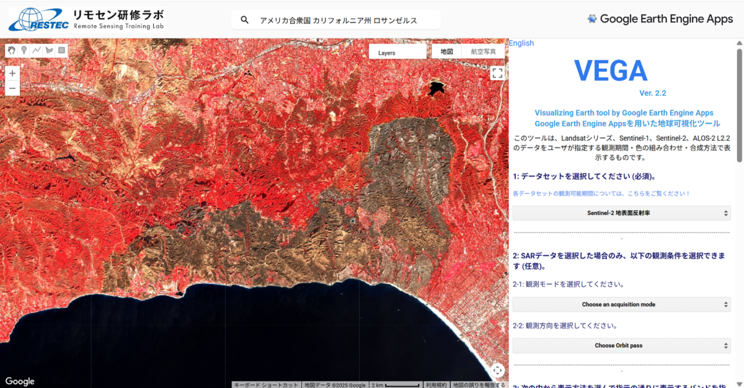Click Visualizing Earth tool subtitle text
Viewport: 744px width, 388px height.
(x=624, y=113)
